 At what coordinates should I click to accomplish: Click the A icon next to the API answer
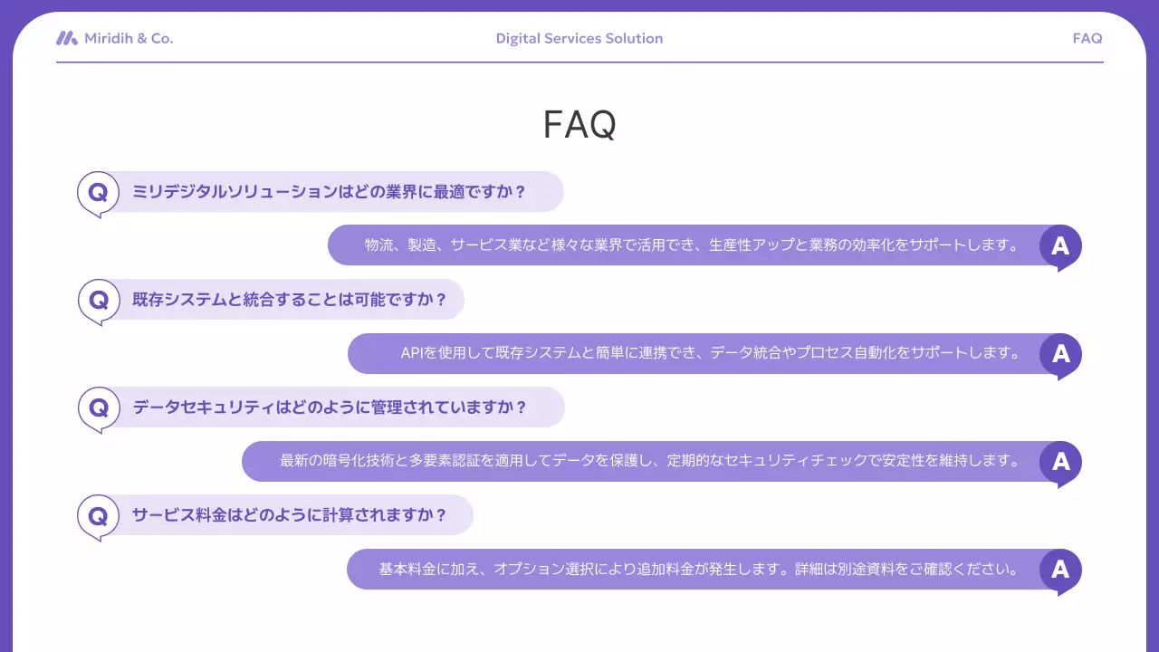1060,353
